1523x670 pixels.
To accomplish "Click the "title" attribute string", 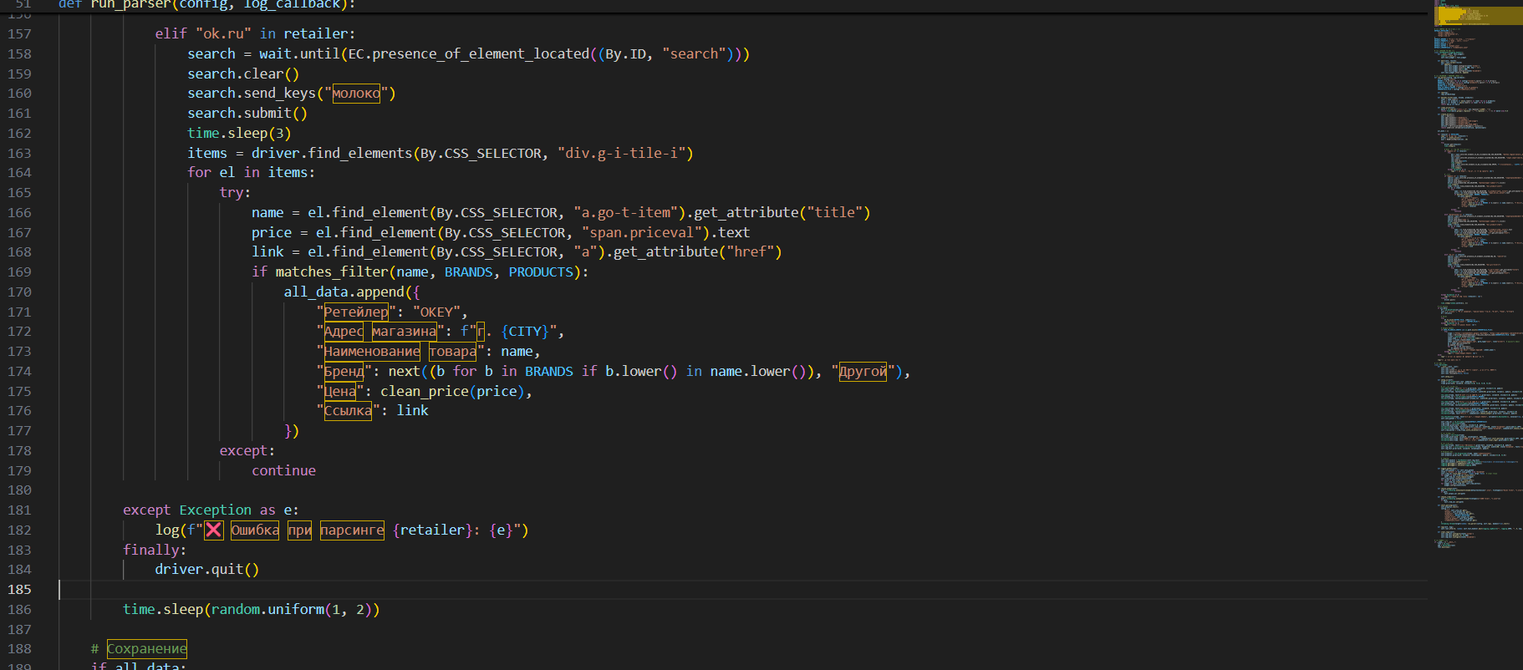I will pyautogui.click(x=834, y=212).
